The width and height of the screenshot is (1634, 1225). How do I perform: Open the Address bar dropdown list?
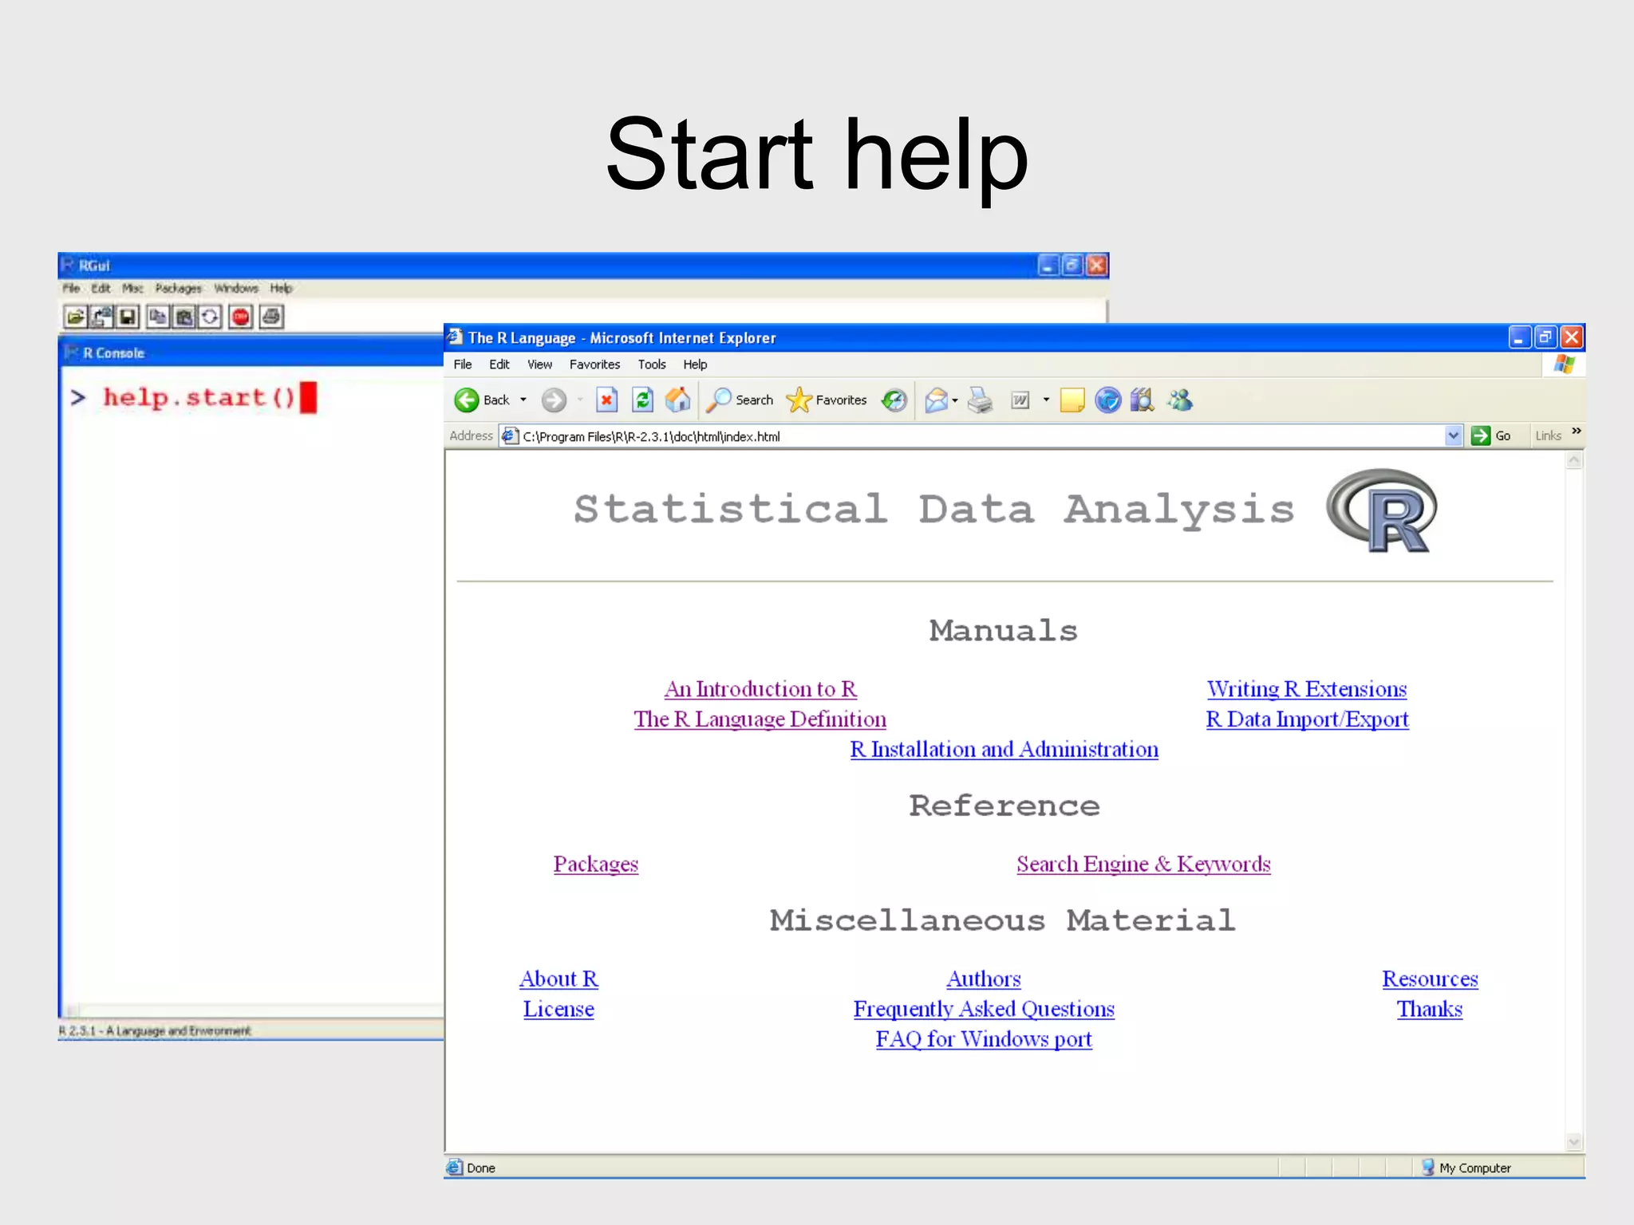pos(1453,435)
